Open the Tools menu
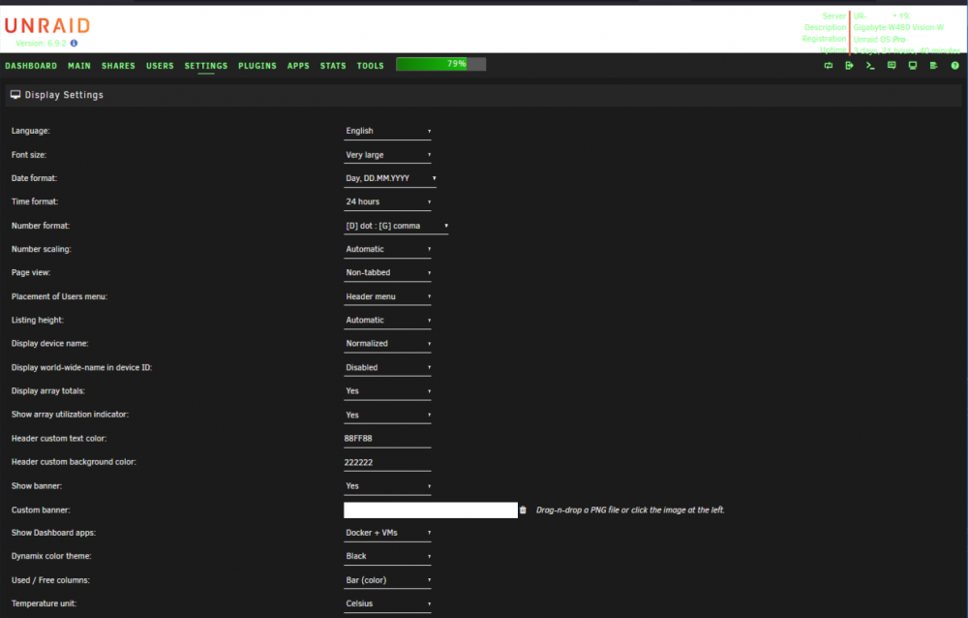The height and width of the screenshot is (618, 968). pos(371,66)
